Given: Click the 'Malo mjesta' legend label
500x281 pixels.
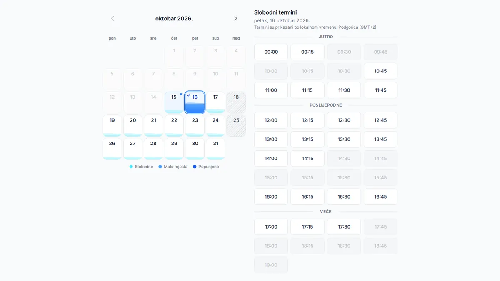Looking at the screenshot, I should (x=175, y=167).
